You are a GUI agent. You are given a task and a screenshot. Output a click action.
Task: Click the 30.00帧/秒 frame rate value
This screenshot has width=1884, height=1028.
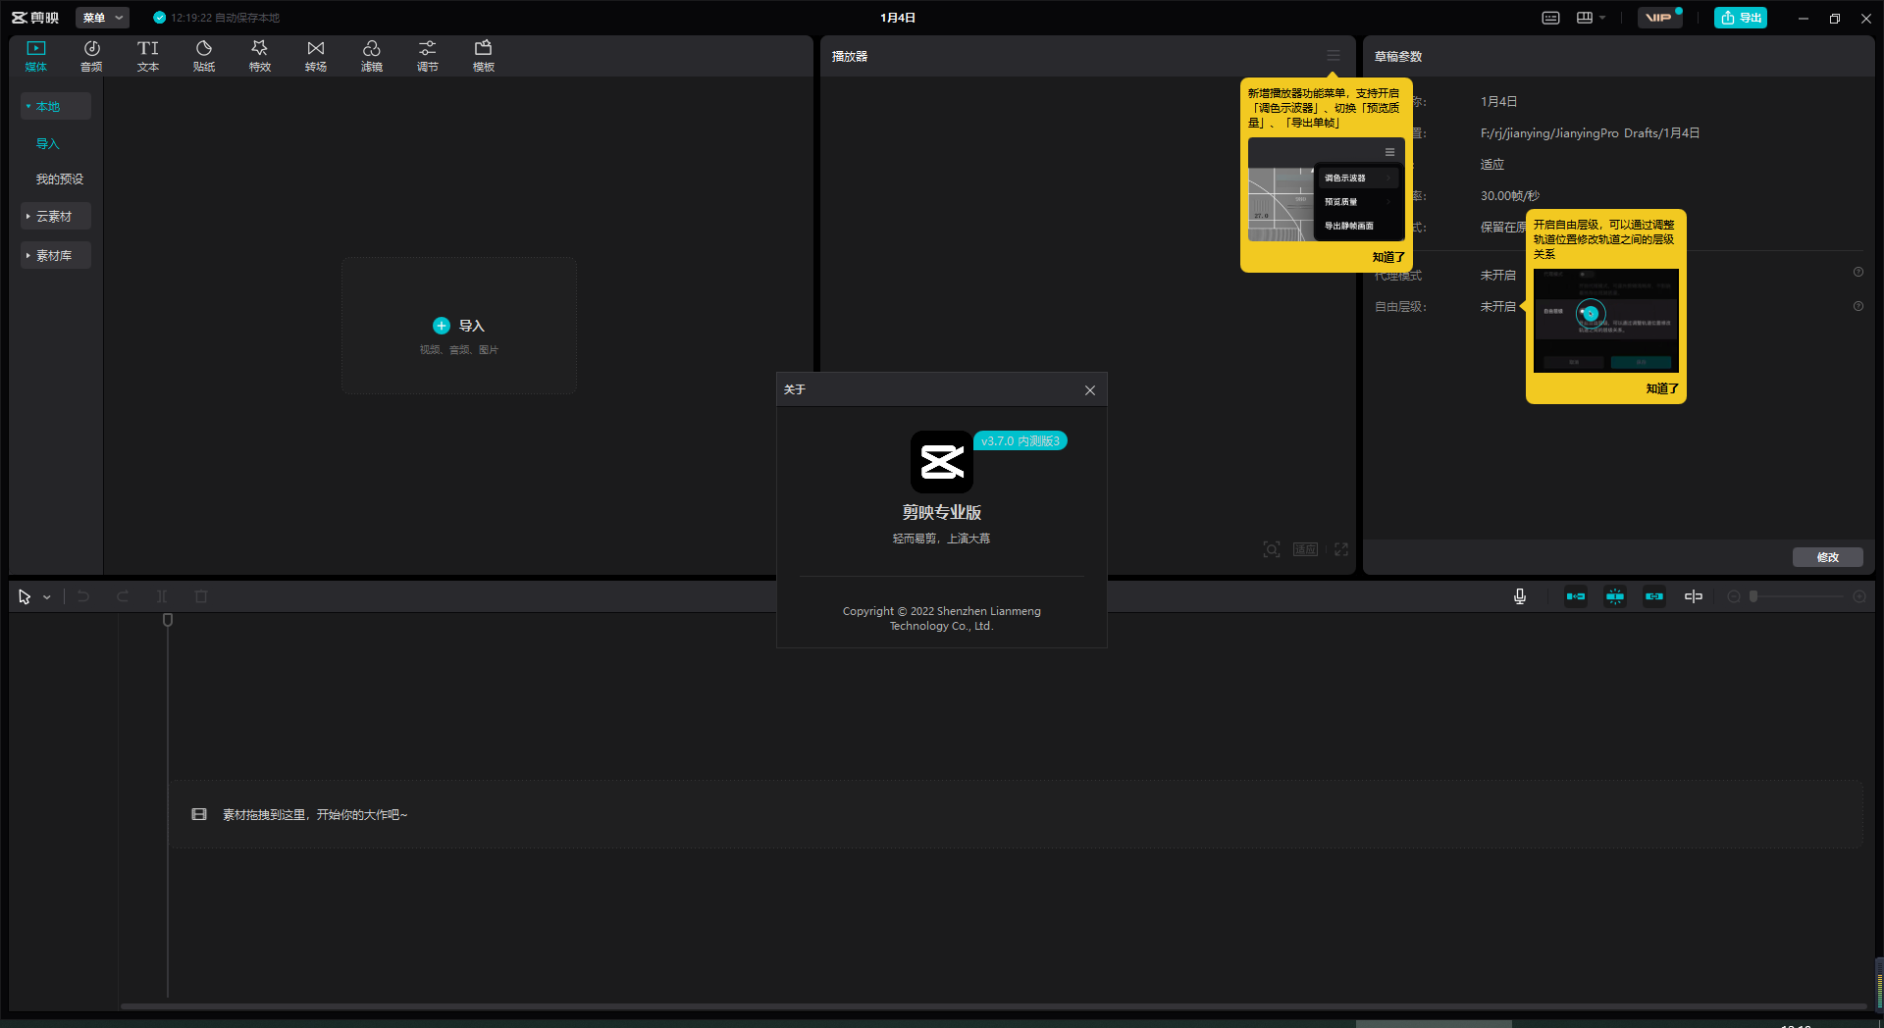click(1510, 195)
